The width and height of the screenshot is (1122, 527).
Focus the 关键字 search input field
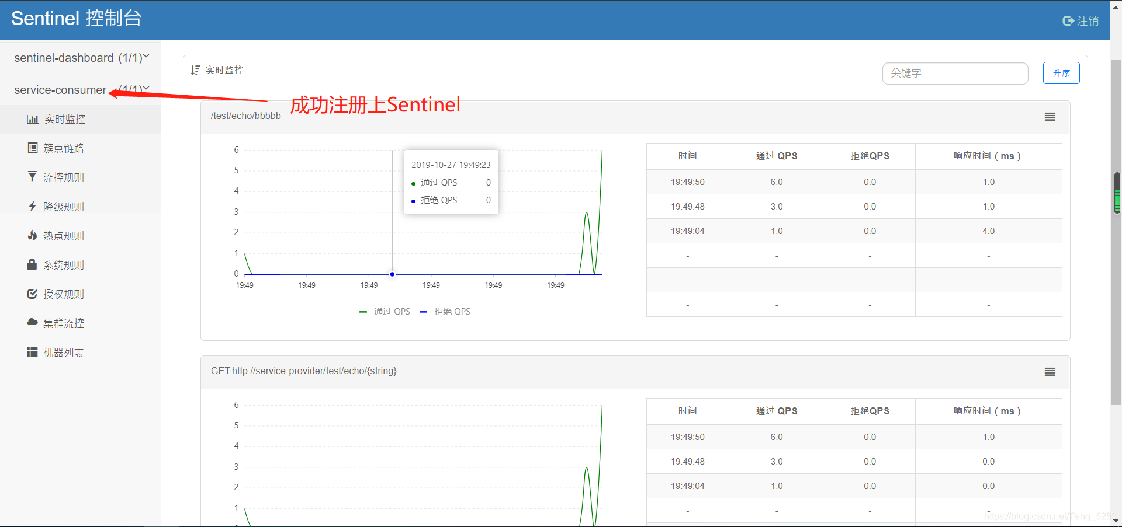click(x=955, y=74)
